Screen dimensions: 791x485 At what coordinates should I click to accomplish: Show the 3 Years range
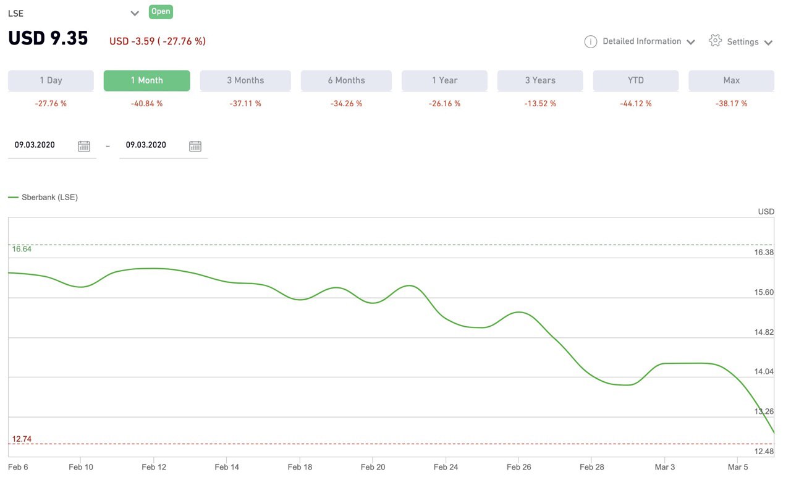click(x=540, y=80)
